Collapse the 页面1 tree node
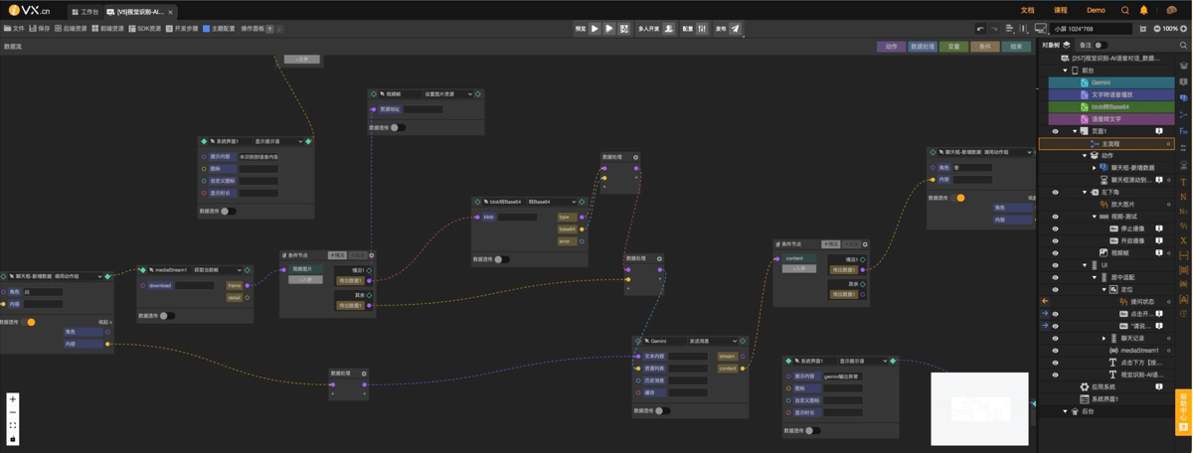 tap(1075, 131)
